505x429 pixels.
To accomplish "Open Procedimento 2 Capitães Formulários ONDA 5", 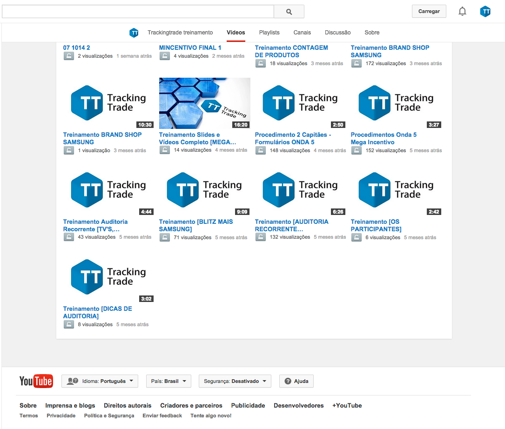I will [293, 138].
